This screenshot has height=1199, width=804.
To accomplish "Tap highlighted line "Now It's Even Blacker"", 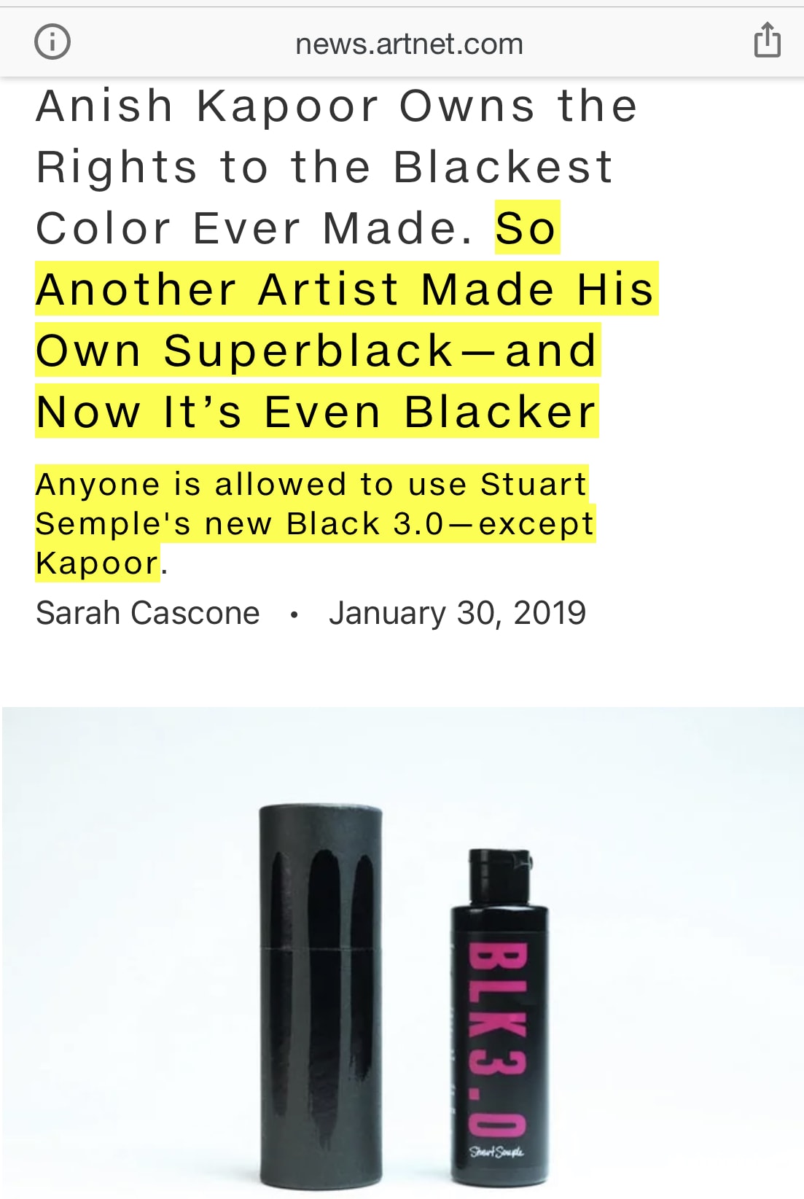I will point(317,412).
